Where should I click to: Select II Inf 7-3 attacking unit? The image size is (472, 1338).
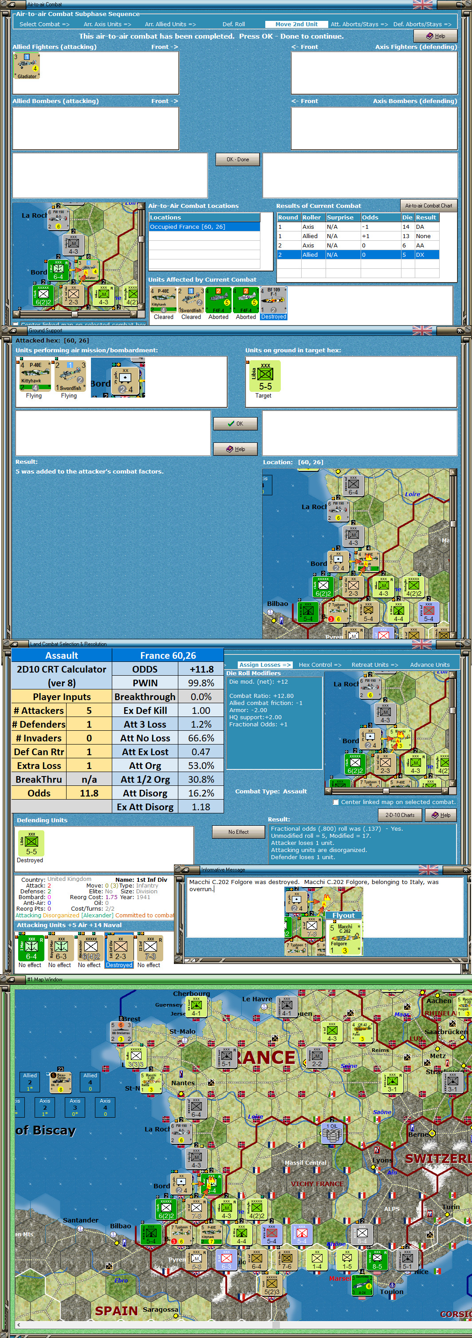[x=150, y=948]
